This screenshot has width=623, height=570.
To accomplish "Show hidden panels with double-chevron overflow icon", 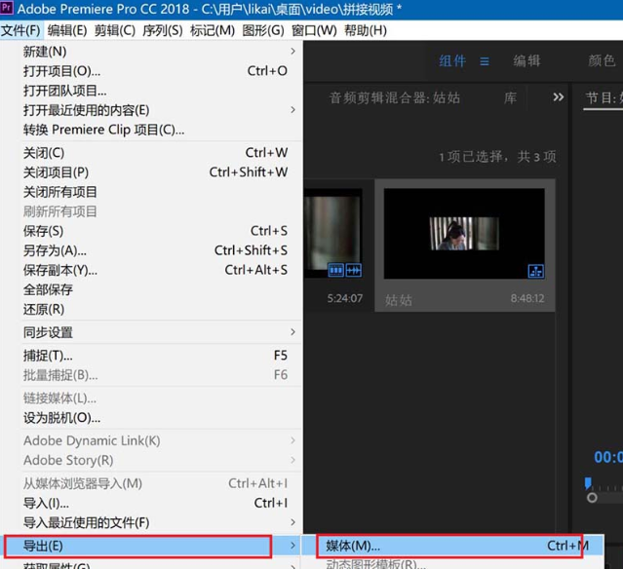I will (x=559, y=96).
